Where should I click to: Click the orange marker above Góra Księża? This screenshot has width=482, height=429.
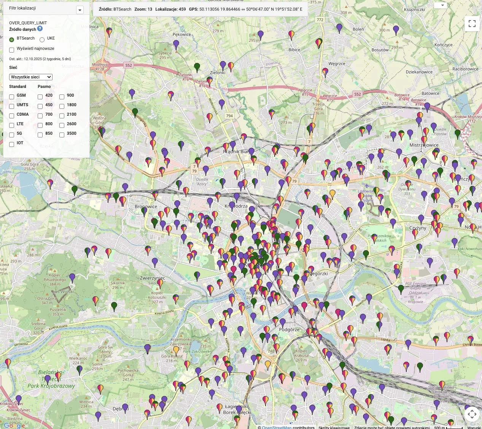(176, 349)
